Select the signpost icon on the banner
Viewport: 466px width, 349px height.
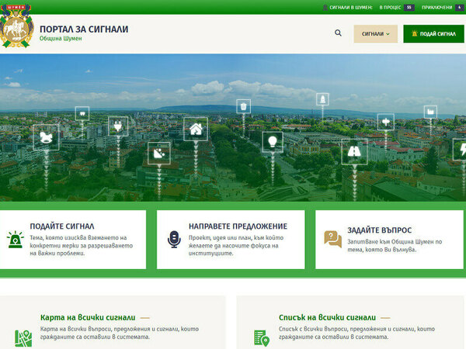pyautogui.click(x=386, y=122)
